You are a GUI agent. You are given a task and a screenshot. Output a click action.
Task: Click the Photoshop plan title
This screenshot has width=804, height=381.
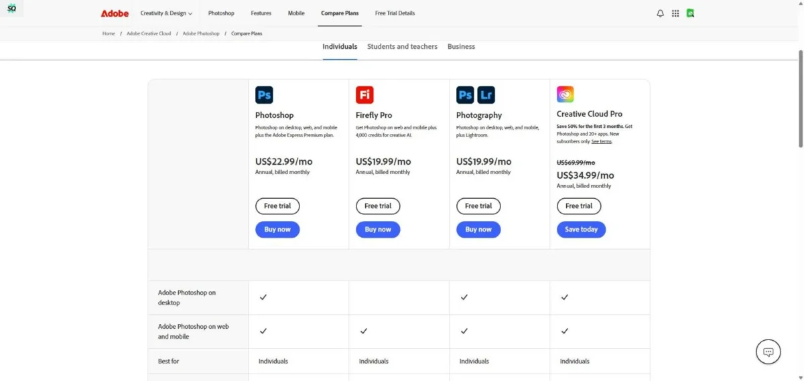274,115
